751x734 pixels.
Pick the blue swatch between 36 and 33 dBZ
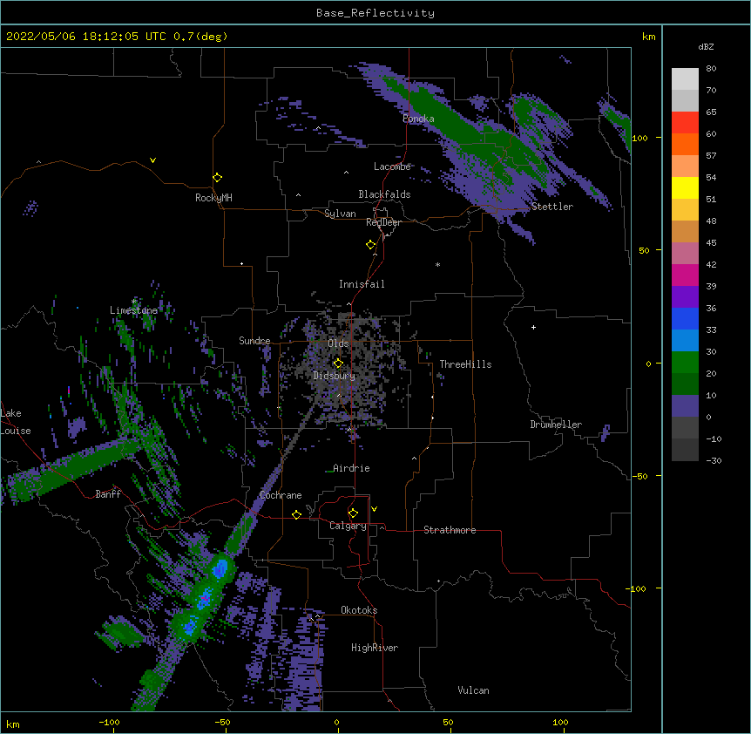click(x=685, y=319)
